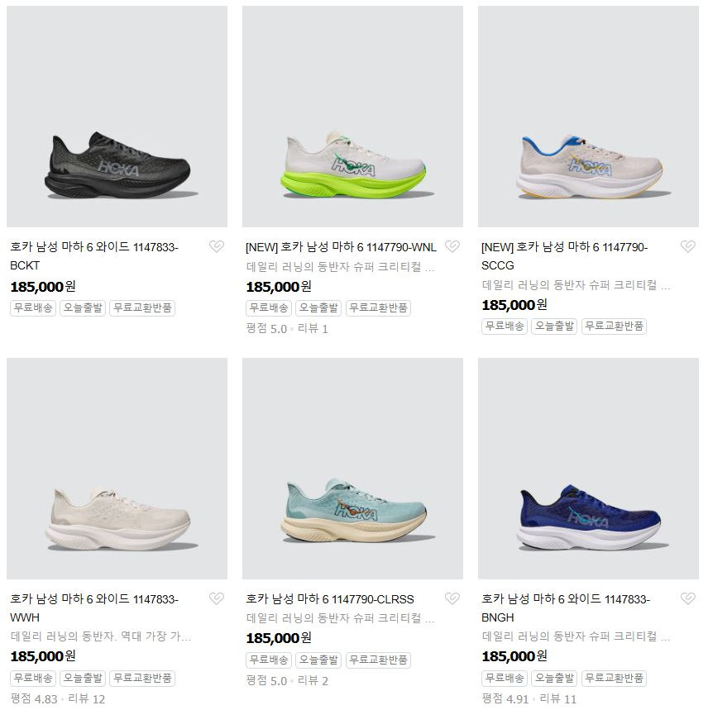
Task: Click 무료배송 tag under the black shoe
Action: (x=33, y=308)
